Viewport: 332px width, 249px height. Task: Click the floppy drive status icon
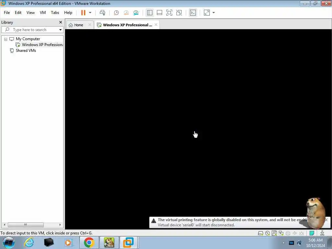pyautogui.click(x=274, y=233)
